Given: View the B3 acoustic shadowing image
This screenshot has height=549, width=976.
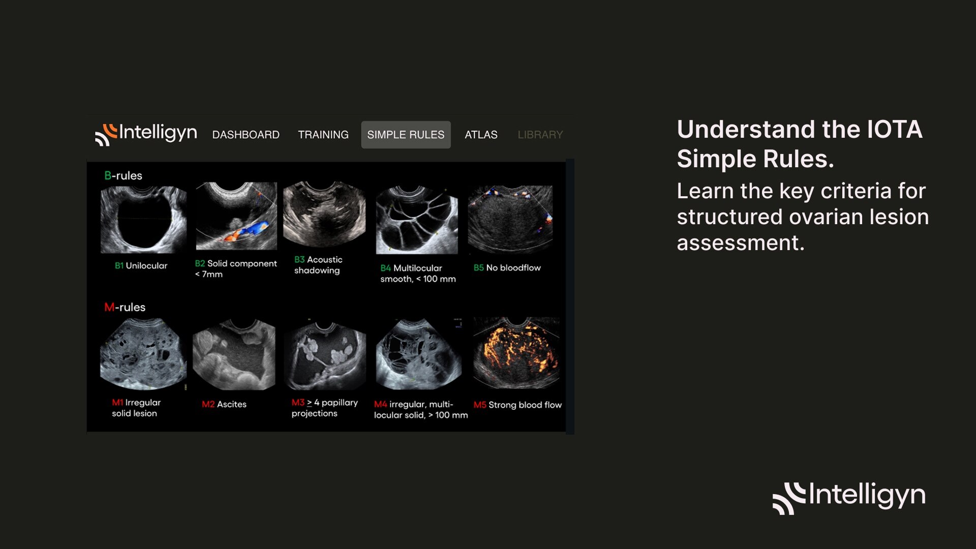Looking at the screenshot, I should (x=324, y=213).
